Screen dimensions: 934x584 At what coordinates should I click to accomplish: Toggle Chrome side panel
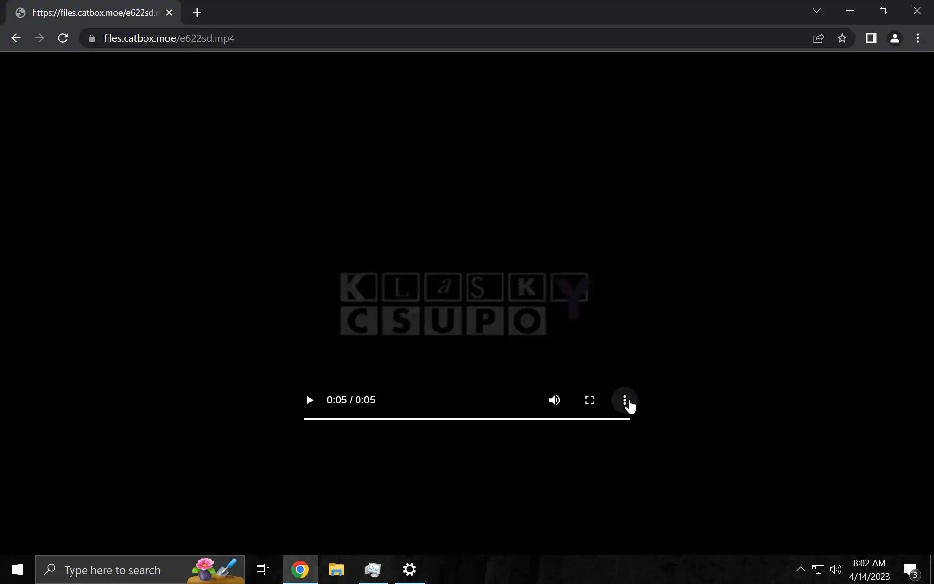(x=871, y=38)
